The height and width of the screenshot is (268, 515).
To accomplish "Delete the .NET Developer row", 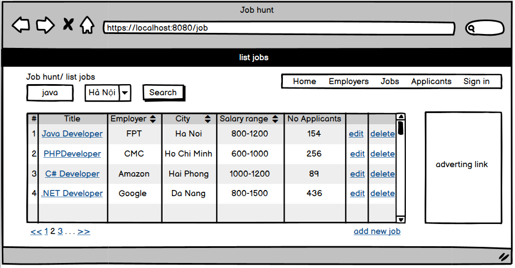I will click(x=382, y=193).
